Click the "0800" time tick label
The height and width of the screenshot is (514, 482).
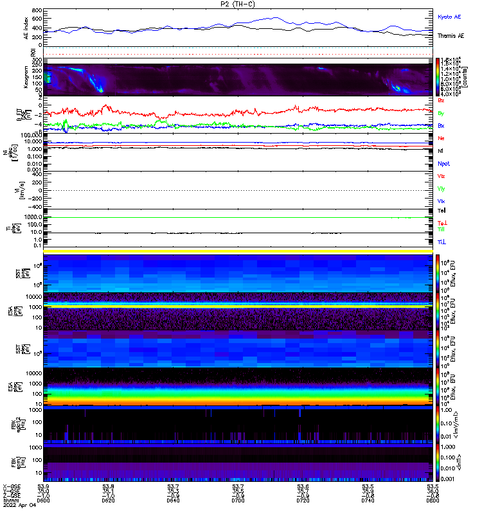433,501
